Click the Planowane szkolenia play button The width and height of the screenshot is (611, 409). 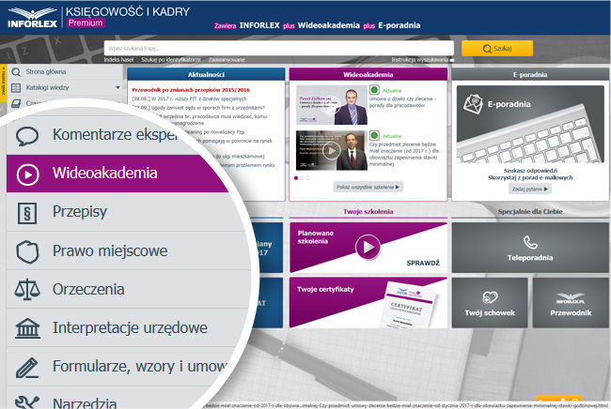coord(368,247)
